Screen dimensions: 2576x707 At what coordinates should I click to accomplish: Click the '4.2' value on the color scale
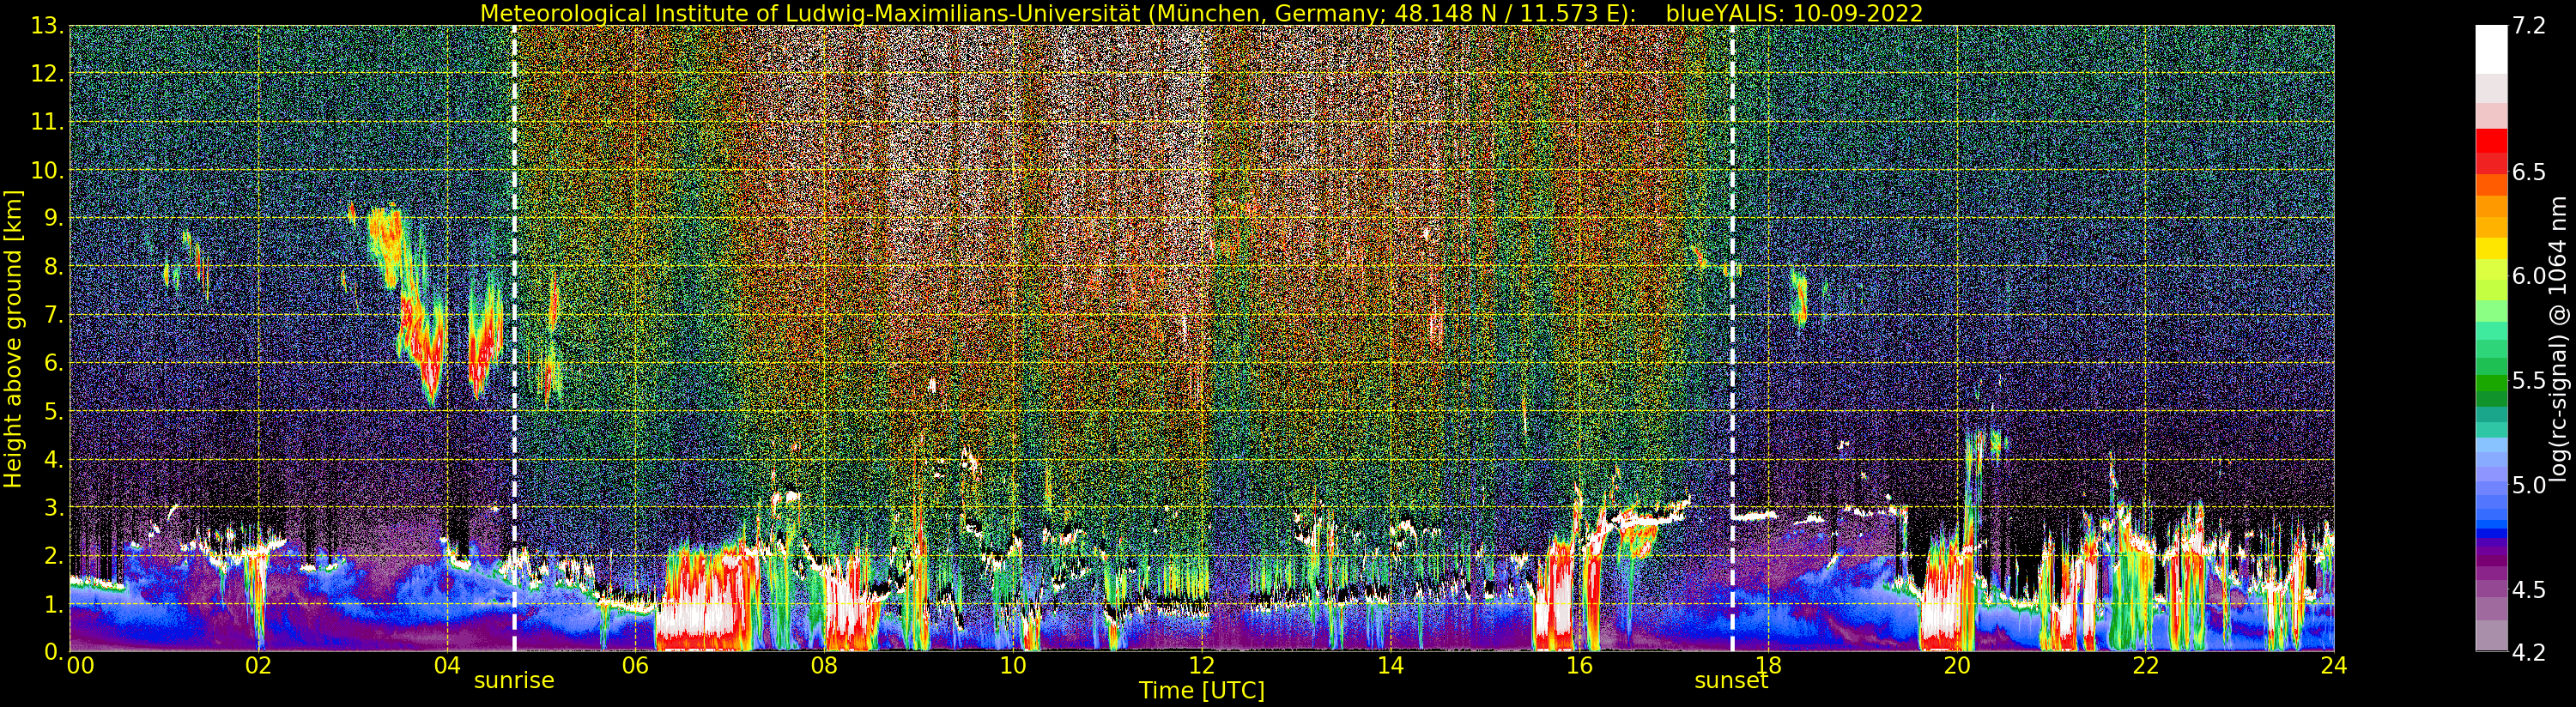[2529, 652]
